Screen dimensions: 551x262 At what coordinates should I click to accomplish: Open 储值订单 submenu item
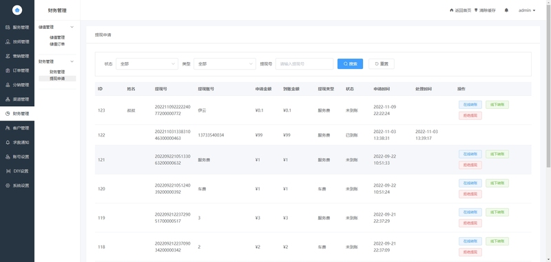pyautogui.click(x=57, y=44)
